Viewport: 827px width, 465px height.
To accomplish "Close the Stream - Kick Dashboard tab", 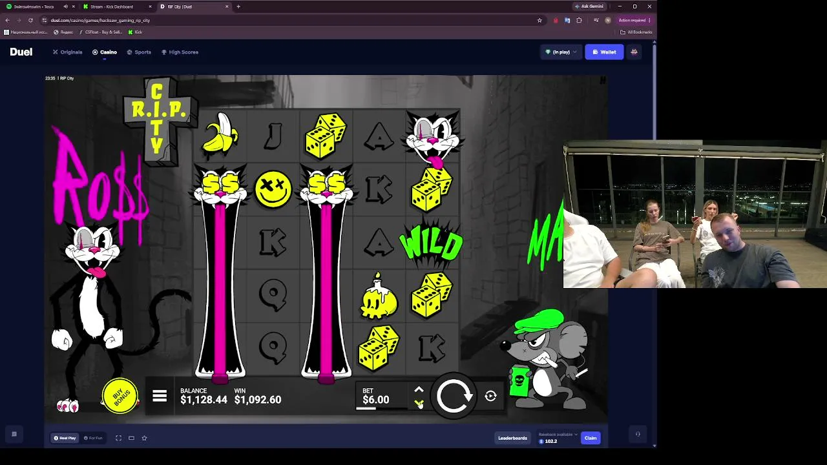I will point(150,6).
